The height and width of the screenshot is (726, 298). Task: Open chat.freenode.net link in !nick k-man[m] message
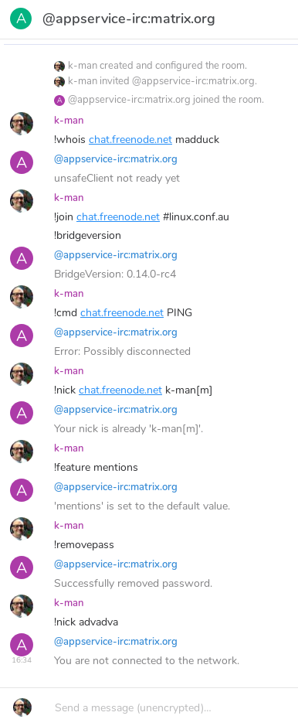click(120, 390)
